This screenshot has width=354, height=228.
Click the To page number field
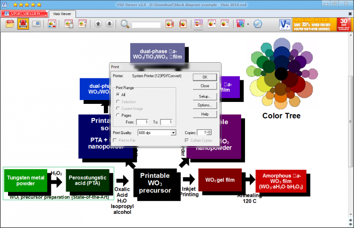[167, 122]
